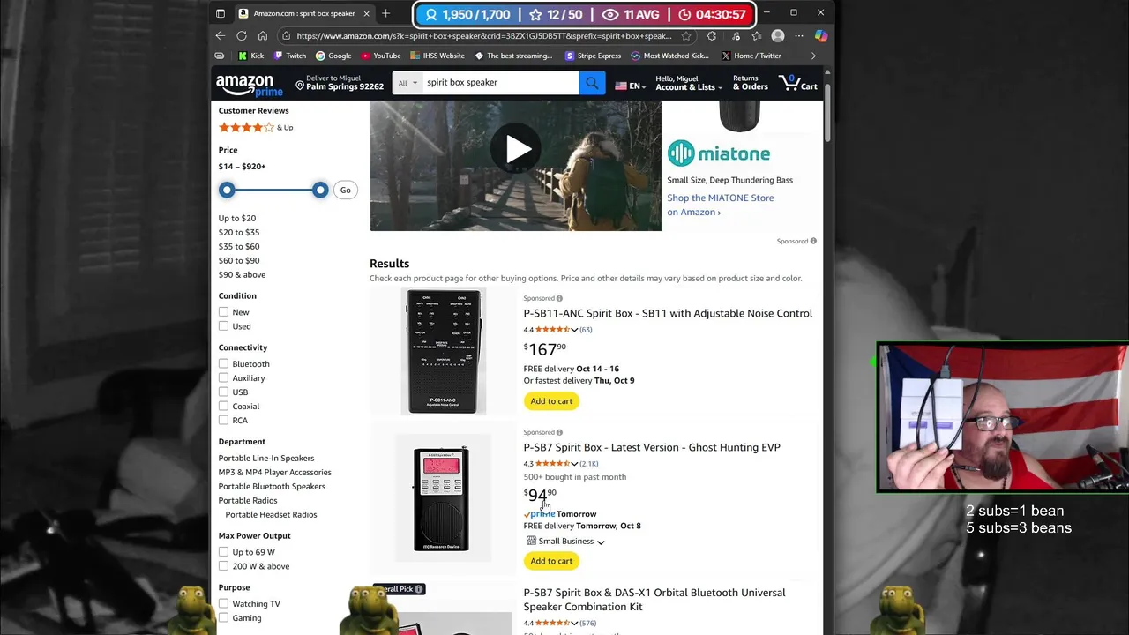Open browser settings and more menu
Viewport: 1129px width, 635px height.
click(799, 36)
